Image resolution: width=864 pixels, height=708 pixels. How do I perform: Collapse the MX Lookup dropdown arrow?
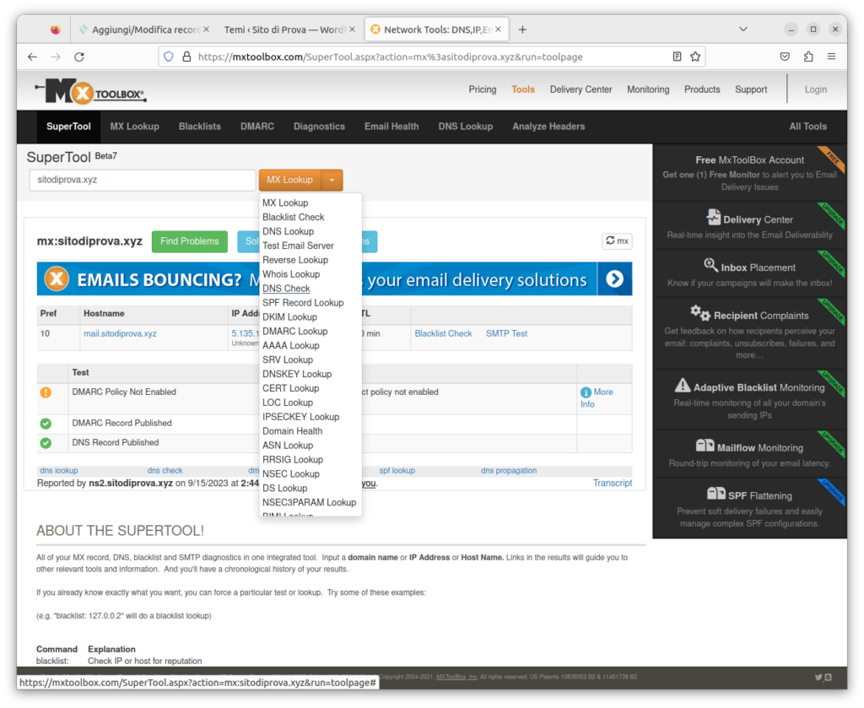tap(332, 181)
